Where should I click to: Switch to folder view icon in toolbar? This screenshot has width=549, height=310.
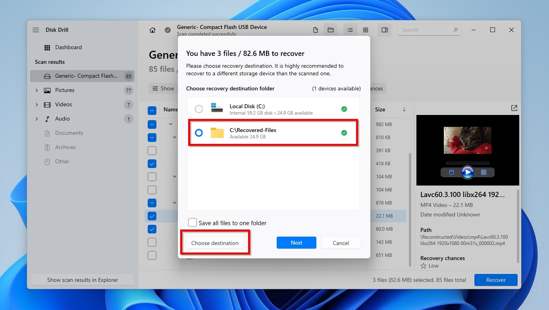[330, 30]
